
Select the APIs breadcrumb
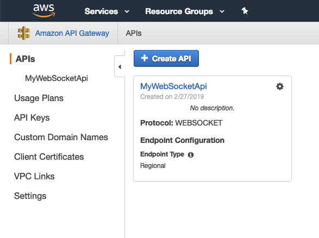tap(134, 33)
